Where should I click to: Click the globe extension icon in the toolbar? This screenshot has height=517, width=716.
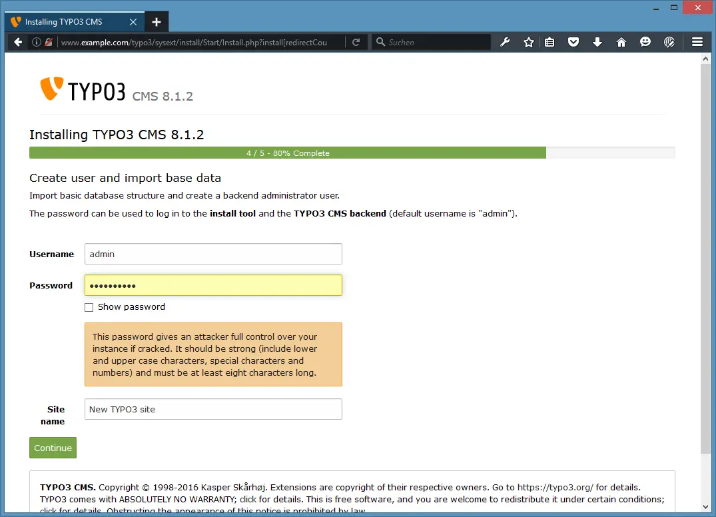pyautogui.click(x=669, y=42)
